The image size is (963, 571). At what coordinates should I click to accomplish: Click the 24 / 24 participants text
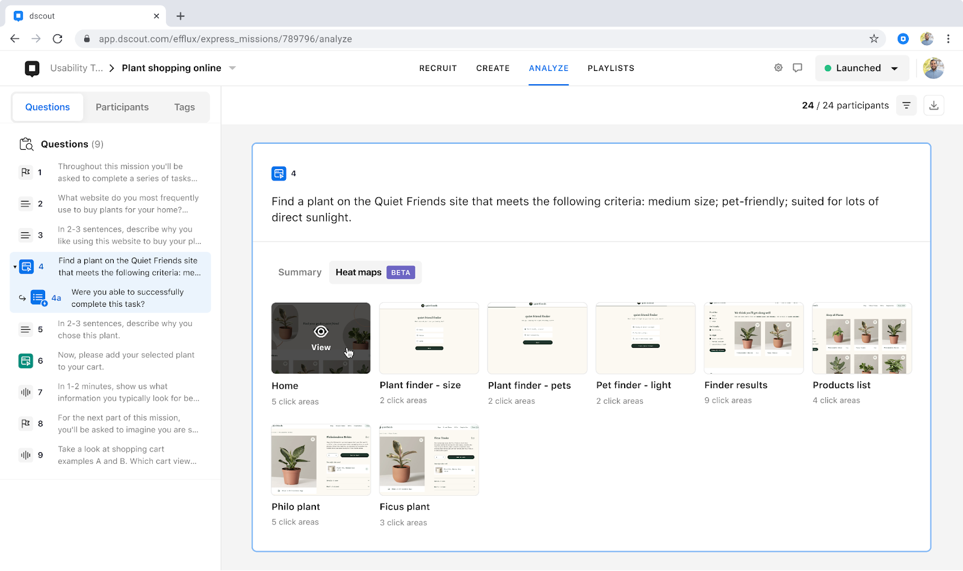coord(845,105)
